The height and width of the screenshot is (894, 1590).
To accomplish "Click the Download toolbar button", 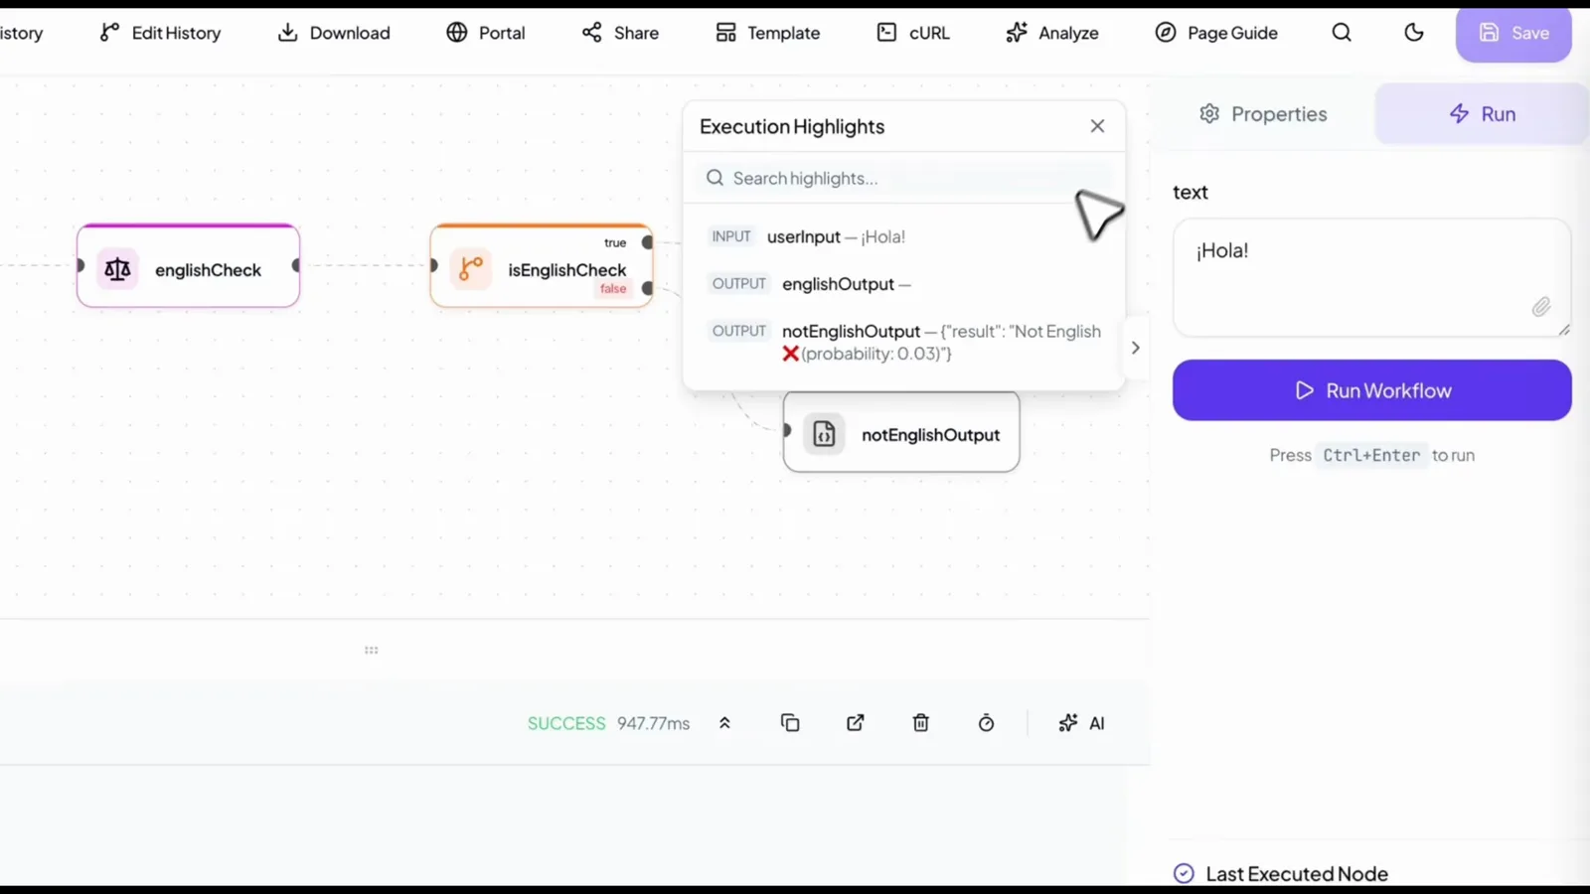I will (x=334, y=33).
